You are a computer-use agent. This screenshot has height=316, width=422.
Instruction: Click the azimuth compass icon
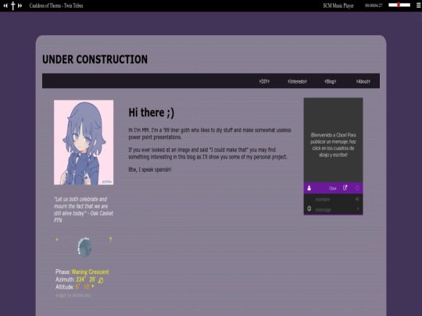101,280
